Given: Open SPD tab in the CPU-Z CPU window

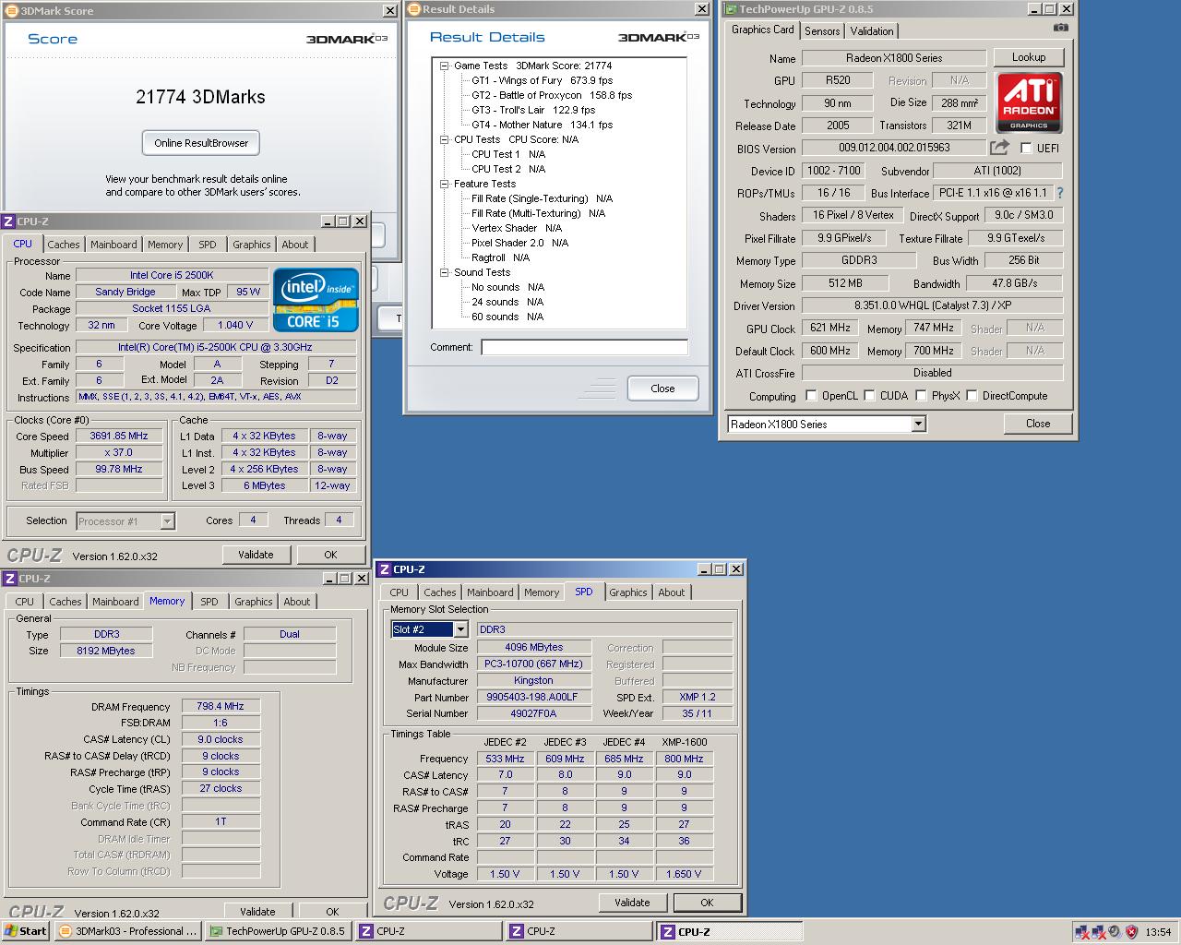Looking at the screenshot, I should (x=208, y=245).
